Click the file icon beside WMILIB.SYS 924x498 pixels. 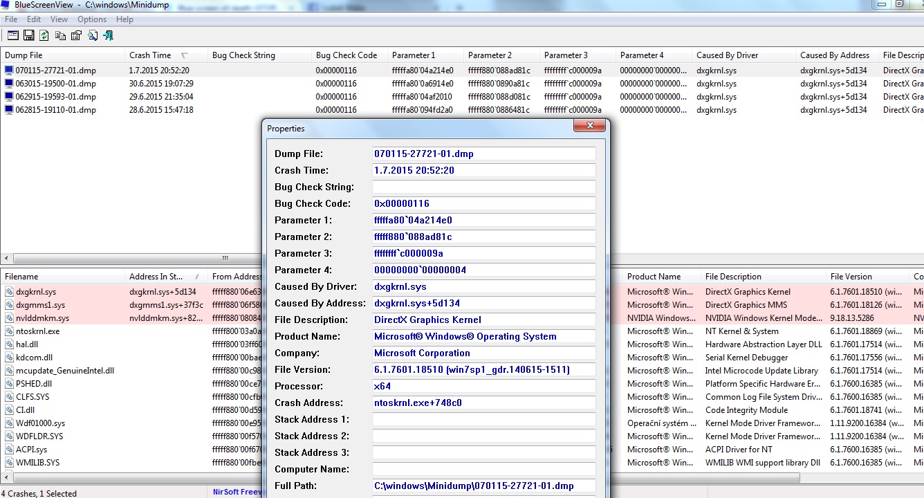point(9,463)
